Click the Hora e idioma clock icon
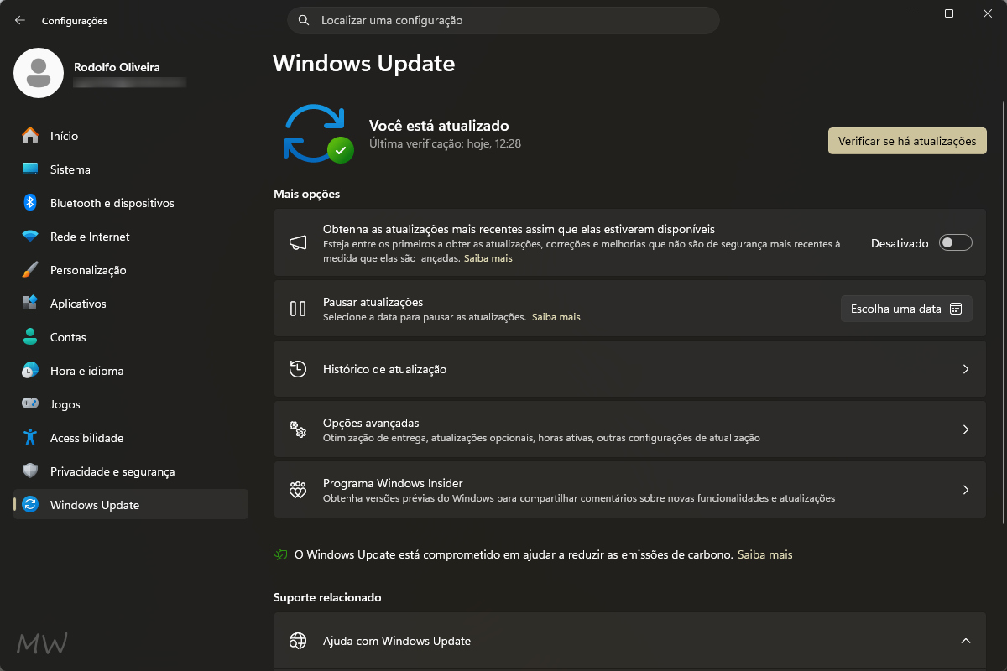 pyautogui.click(x=30, y=371)
